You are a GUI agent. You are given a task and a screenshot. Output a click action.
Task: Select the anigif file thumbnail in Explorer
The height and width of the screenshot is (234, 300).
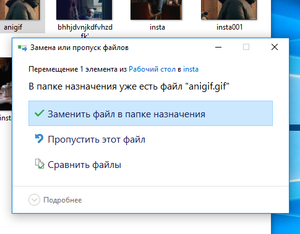(20, 10)
